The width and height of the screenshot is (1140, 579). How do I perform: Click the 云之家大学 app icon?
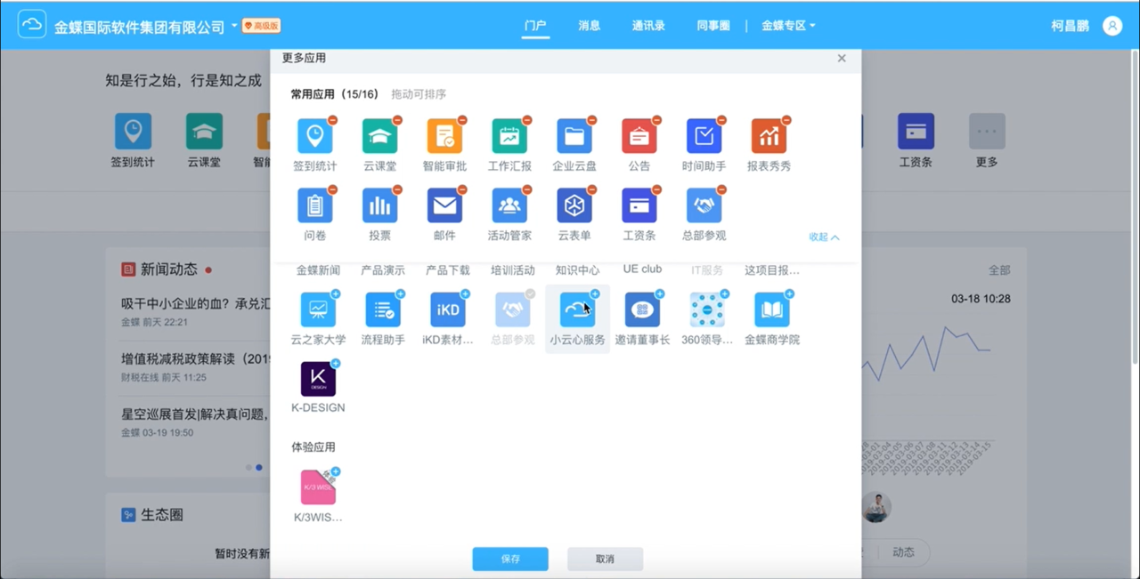tap(318, 310)
